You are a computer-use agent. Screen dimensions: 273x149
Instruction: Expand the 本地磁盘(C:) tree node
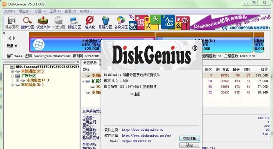(12, 71)
